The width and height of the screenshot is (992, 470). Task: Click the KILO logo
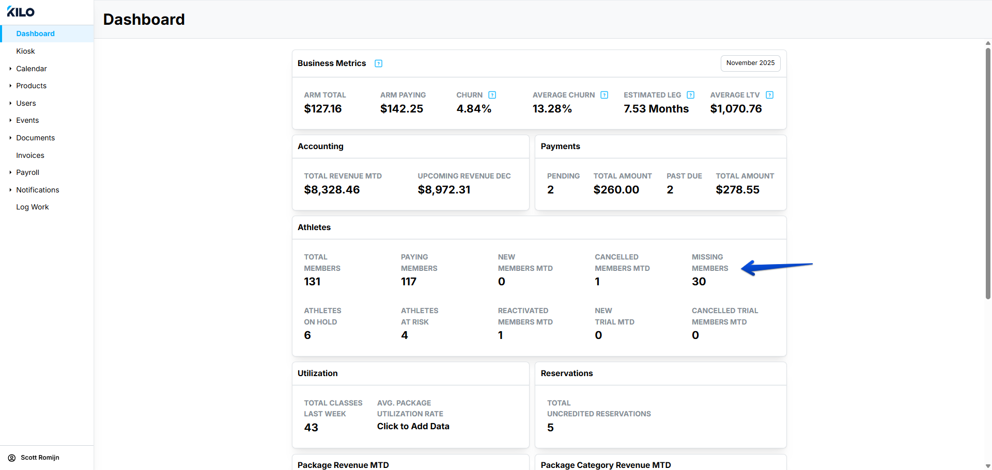[21, 12]
